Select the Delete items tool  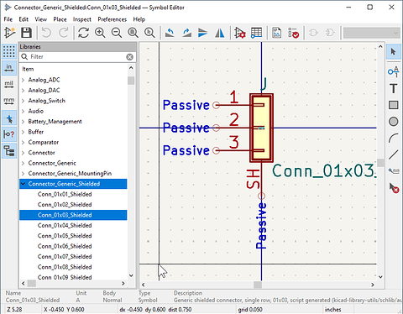(x=394, y=187)
